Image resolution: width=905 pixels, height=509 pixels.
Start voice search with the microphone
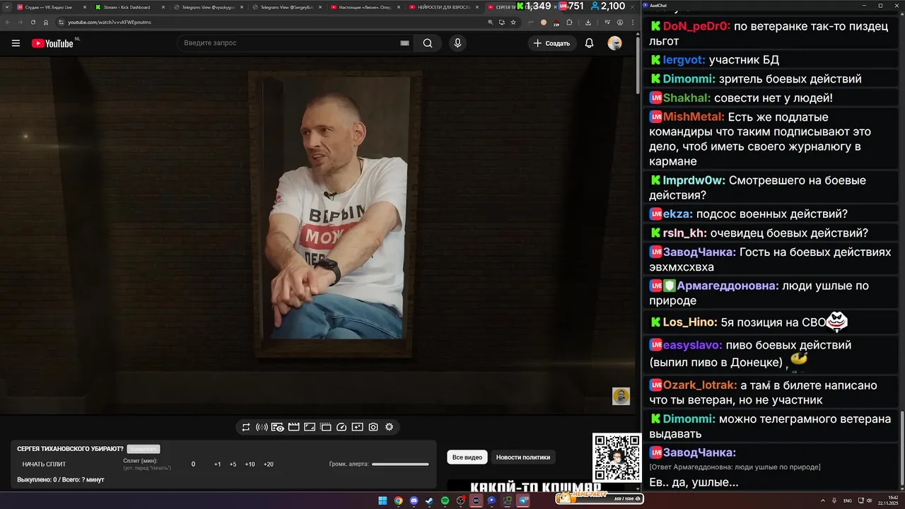pyautogui.click(x=457, y=43)
